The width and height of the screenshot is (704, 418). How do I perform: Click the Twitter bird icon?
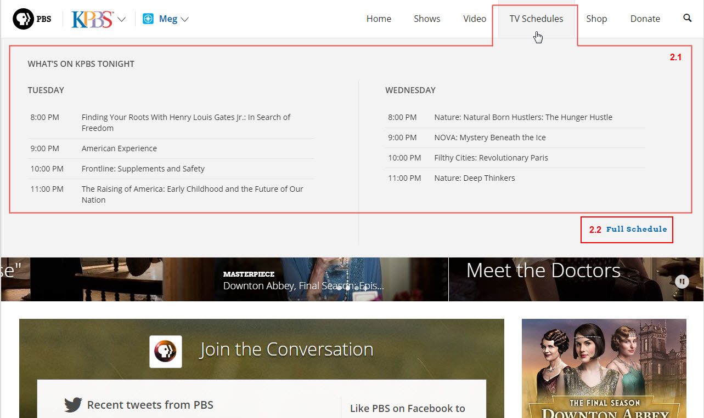[73, 405]
